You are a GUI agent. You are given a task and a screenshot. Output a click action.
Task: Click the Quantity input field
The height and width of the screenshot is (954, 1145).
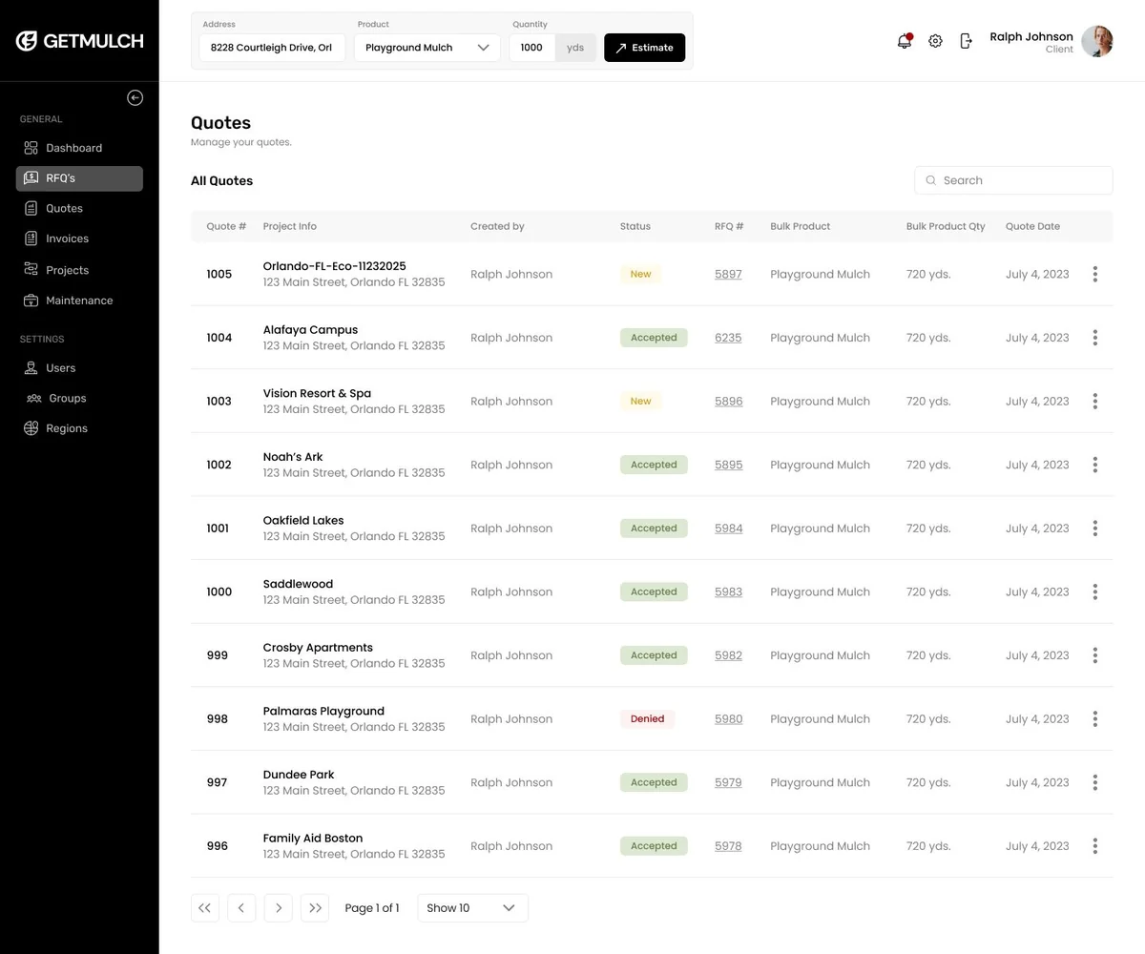tap(532, 48)
